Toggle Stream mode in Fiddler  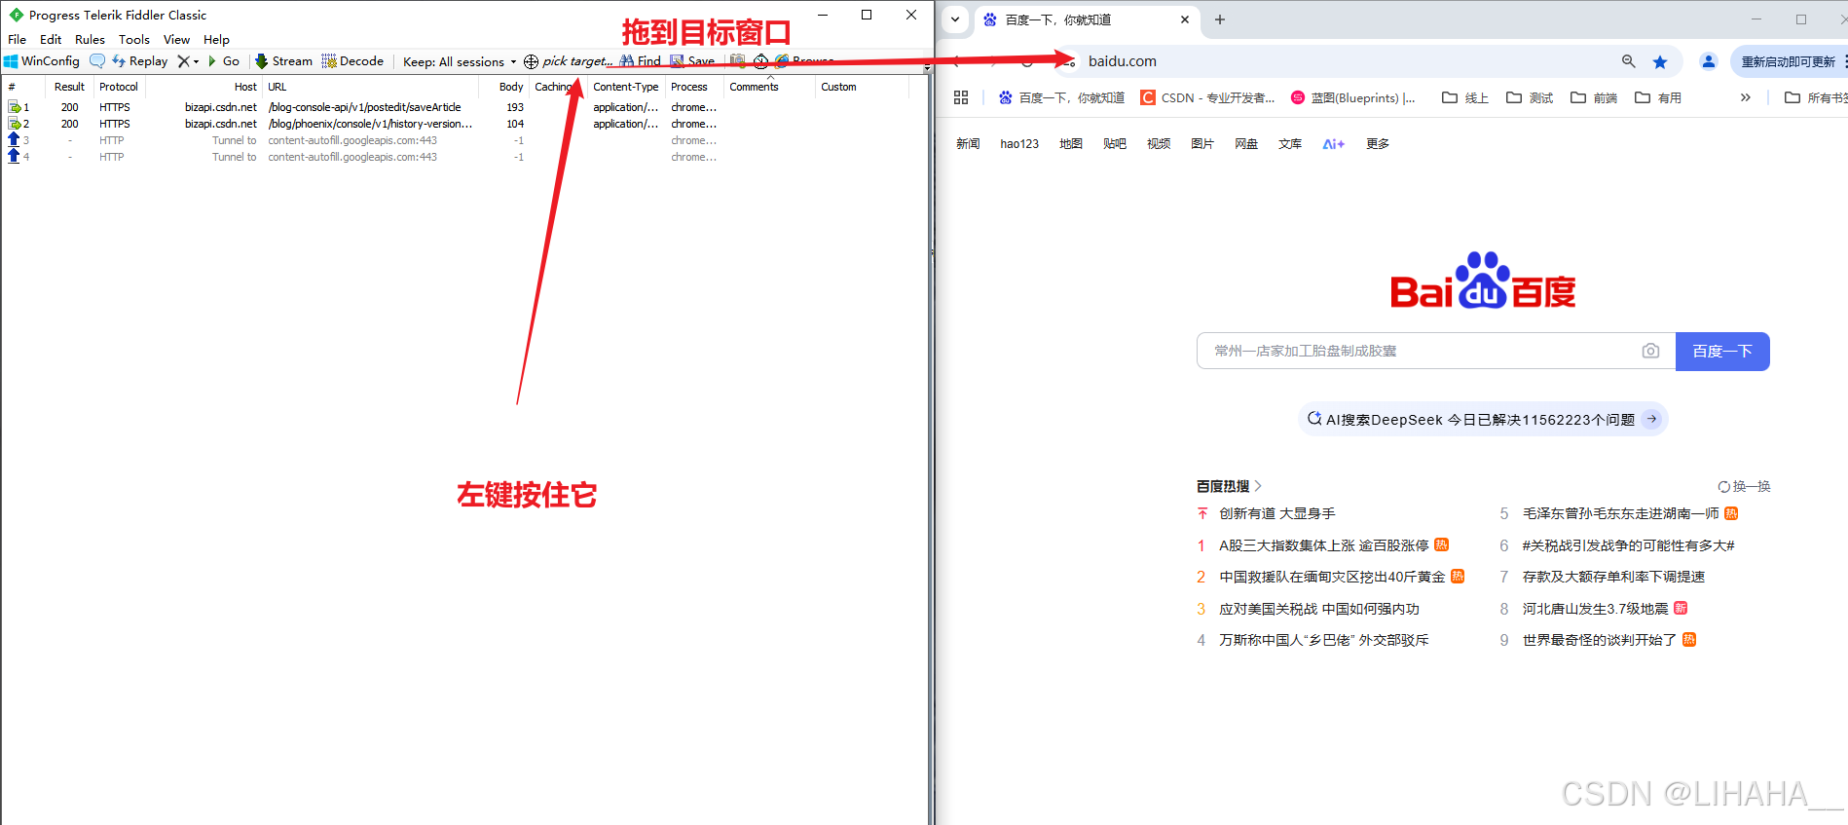(x=283, y=61)
